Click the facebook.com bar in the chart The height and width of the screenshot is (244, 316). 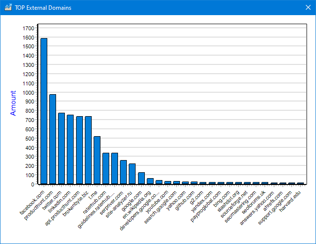coord(44,111)
